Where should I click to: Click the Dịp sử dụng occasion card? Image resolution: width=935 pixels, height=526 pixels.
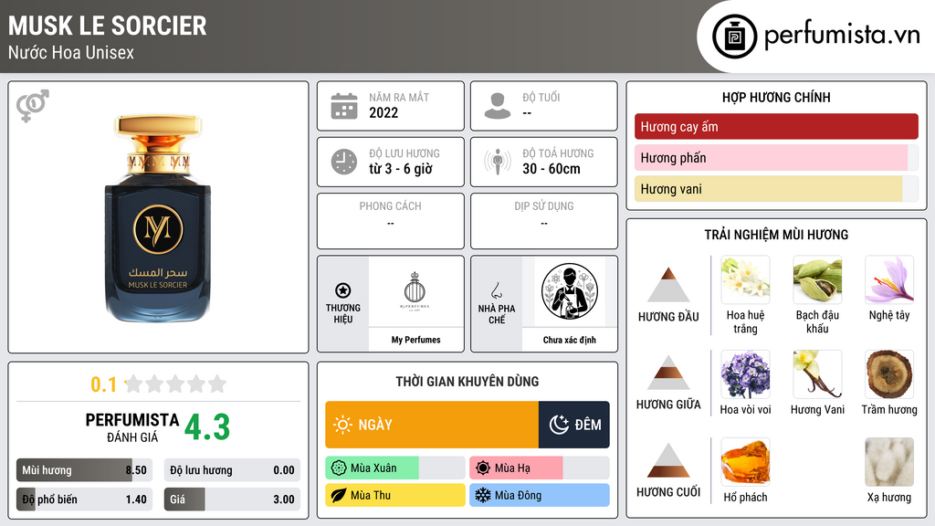[544, 221]
